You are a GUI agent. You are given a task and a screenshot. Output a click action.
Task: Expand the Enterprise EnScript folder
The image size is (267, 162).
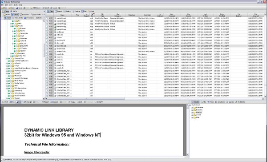pyautogui.click(x=192, y=108)
